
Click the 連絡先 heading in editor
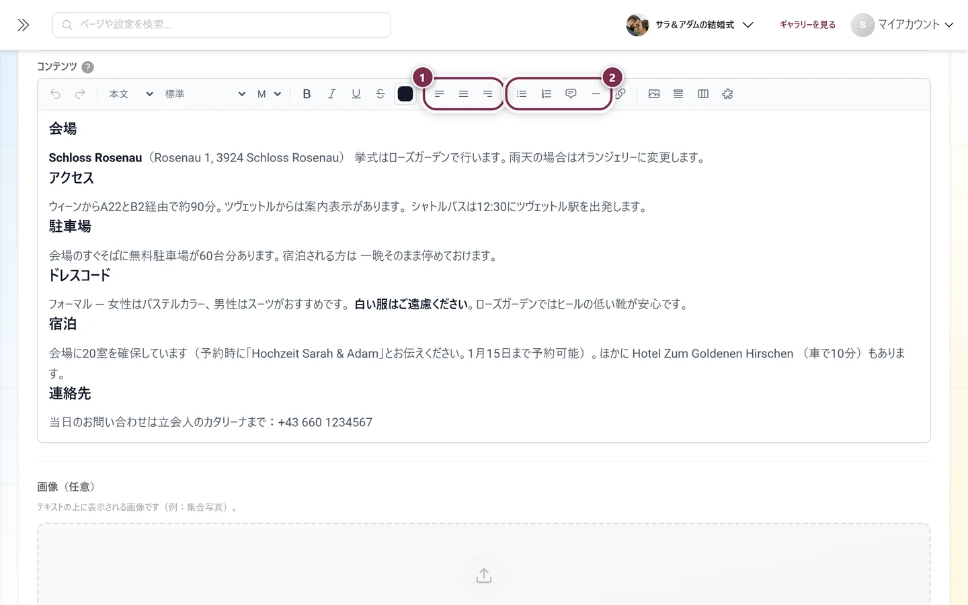[x=70, y=393]
